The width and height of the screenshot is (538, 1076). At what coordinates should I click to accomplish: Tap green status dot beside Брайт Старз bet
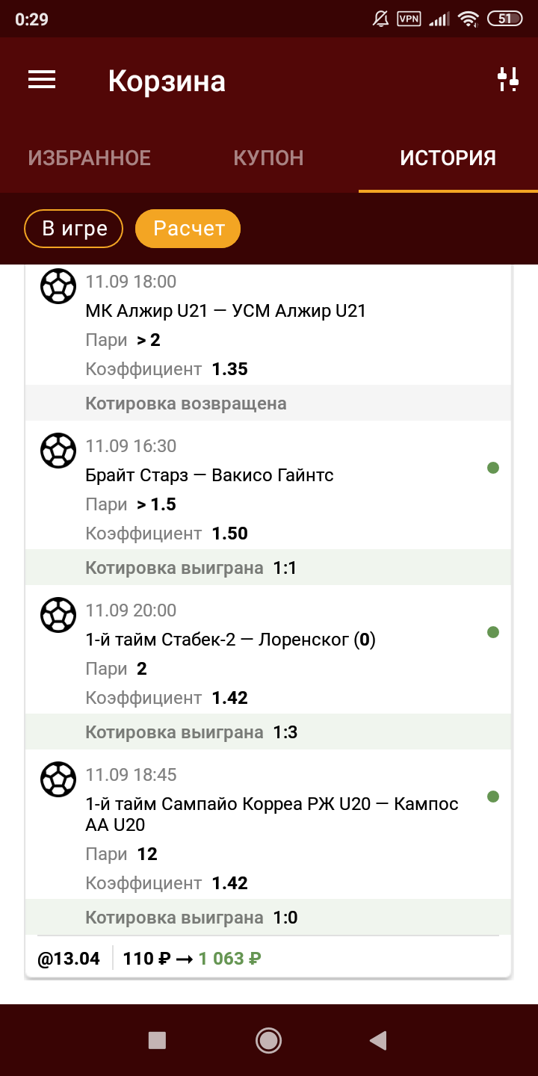492,468
